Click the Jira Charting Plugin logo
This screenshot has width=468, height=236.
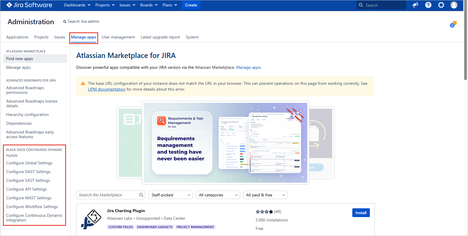(x=91, y=219)
